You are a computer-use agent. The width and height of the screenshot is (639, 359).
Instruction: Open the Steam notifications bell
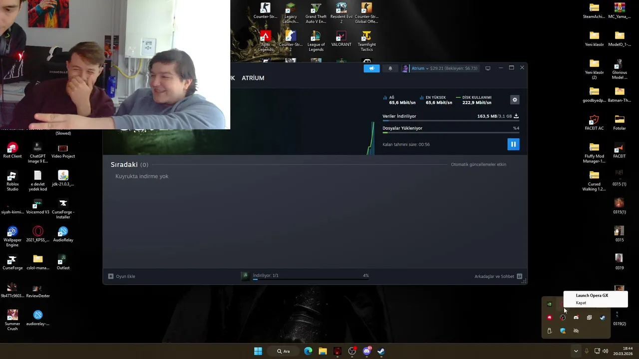(390, 68)
